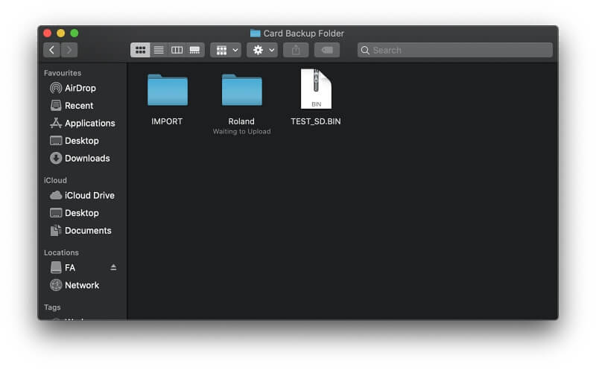Open the group-by arrangement dropdown
Viewport: 596px width, 370px height.
point(225,50)
